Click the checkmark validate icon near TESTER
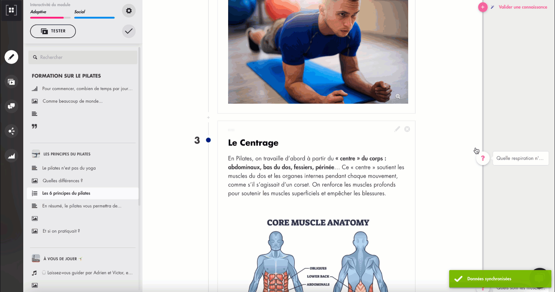The width and height of the screenshot is (555, 292). (129, 31)
